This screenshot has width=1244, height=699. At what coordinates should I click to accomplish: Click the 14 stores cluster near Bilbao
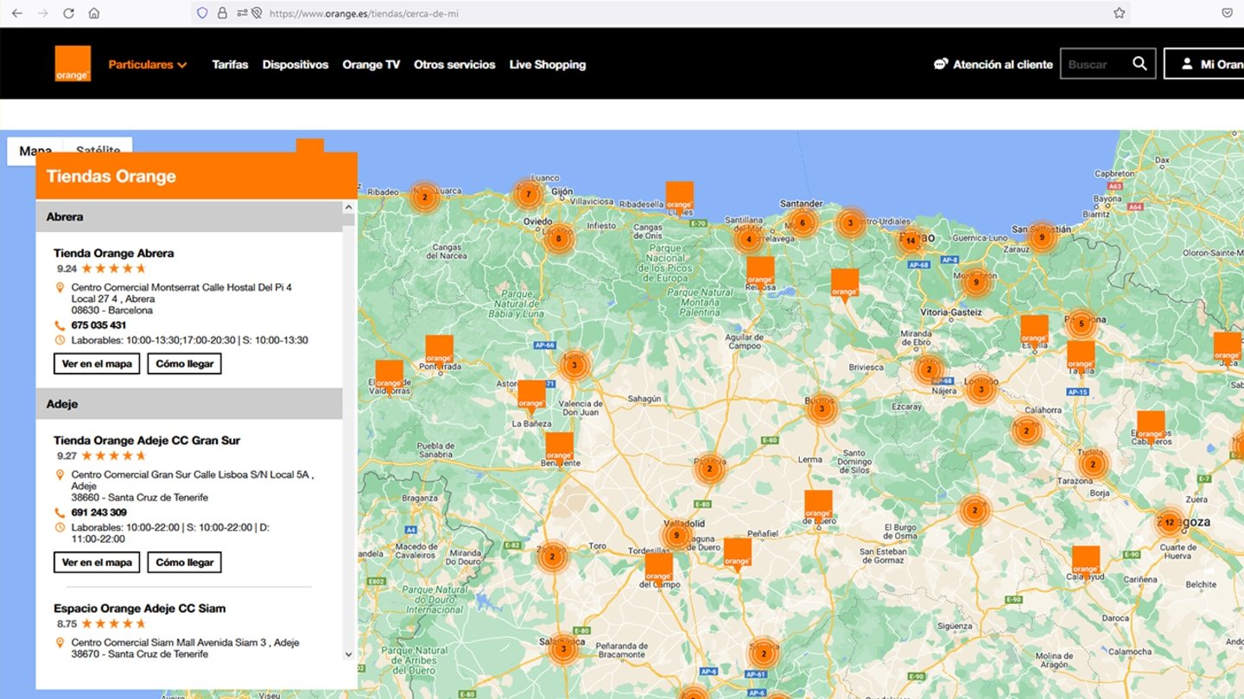click(x=910, y=241)
